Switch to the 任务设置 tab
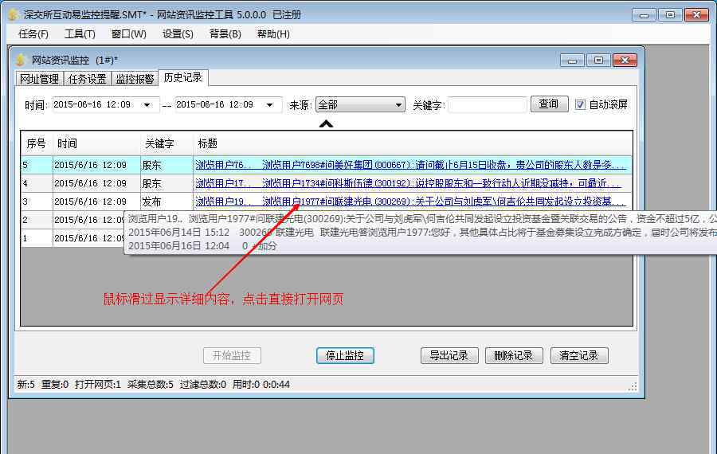Screen dimensions: 717x454 87,79
